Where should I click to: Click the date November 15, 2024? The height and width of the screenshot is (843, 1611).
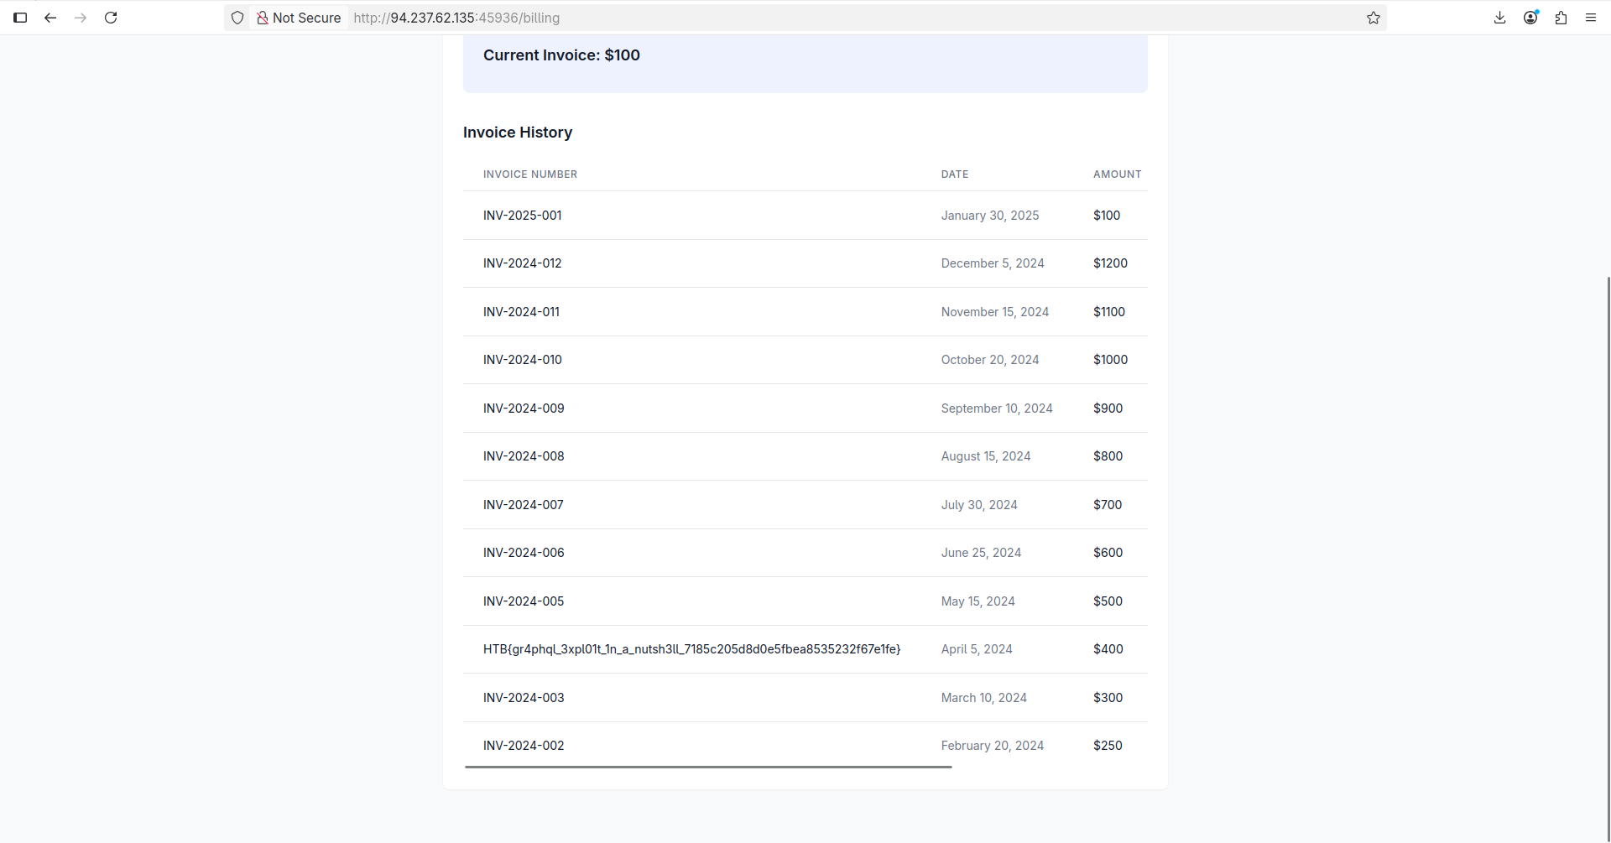point(995,312)
